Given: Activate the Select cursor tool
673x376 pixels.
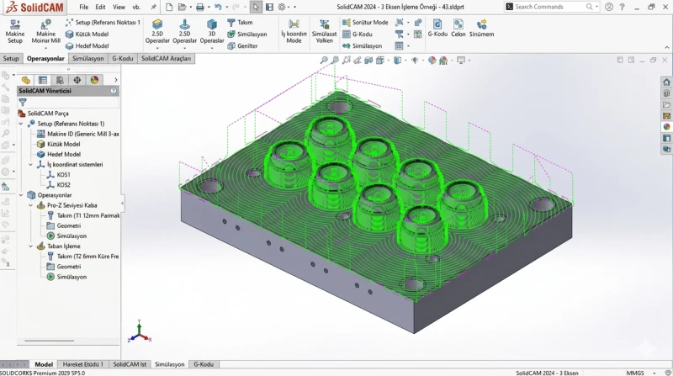Looking at the screenshot, I should click(x=256, y=7).
